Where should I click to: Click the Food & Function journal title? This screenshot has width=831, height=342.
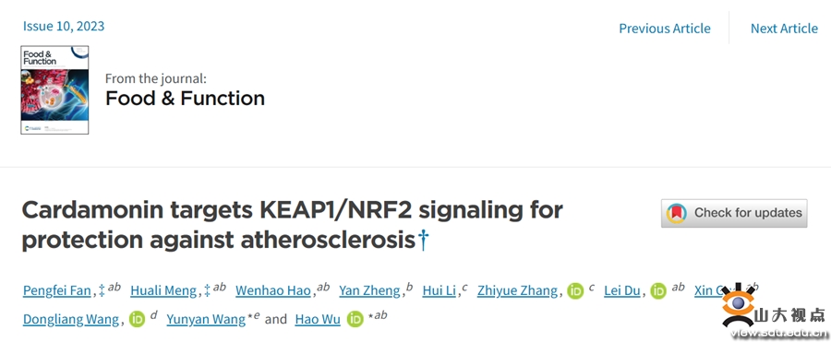point(185,98)
